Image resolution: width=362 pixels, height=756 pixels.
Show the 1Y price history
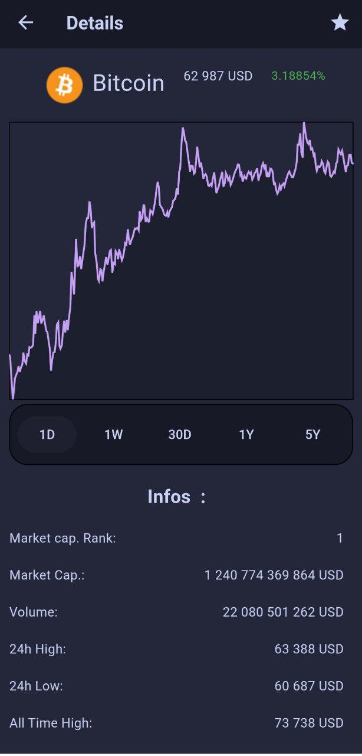click(x=246, y=434)
